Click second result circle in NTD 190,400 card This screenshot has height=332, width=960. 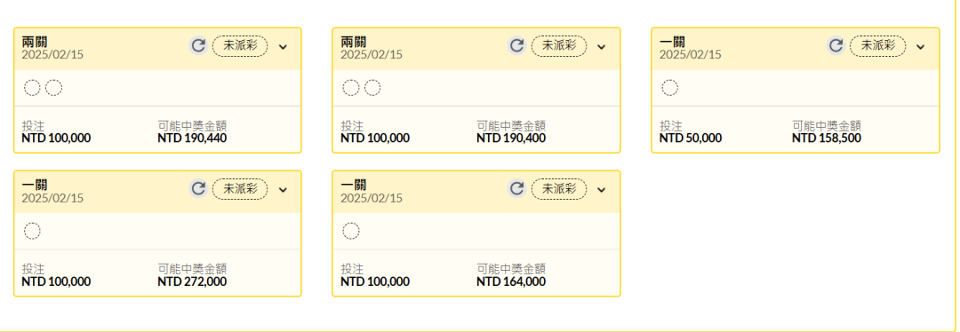click(x=372, y=88)
